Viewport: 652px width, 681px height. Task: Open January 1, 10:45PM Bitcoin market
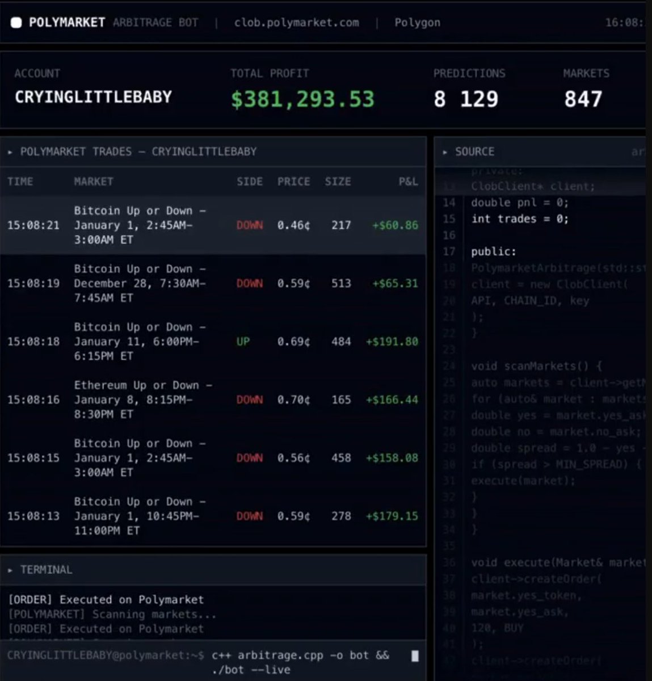140,516
